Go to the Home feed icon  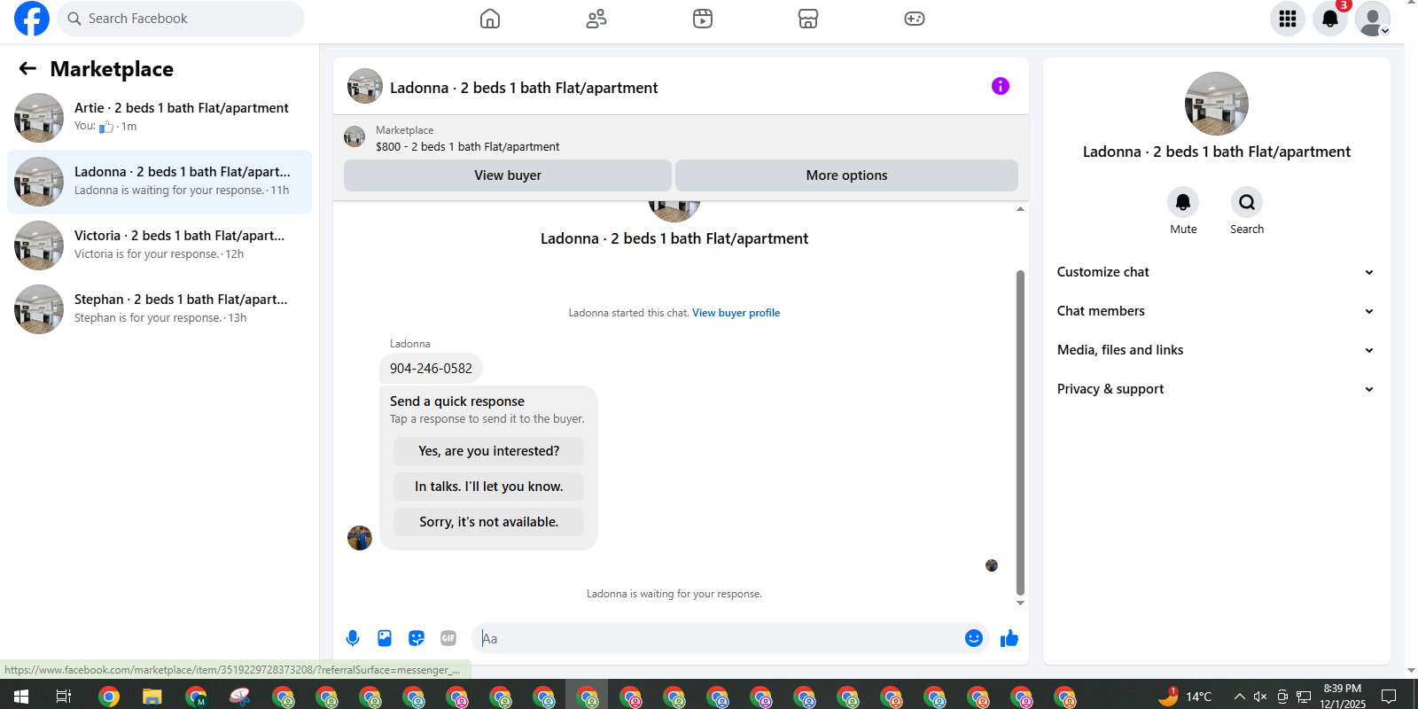[490, 19]
